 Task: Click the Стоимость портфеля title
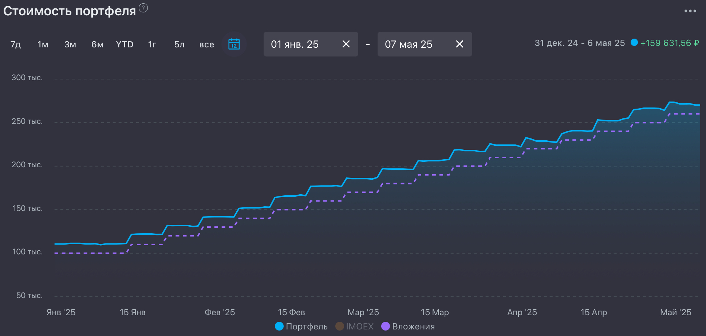70,11
